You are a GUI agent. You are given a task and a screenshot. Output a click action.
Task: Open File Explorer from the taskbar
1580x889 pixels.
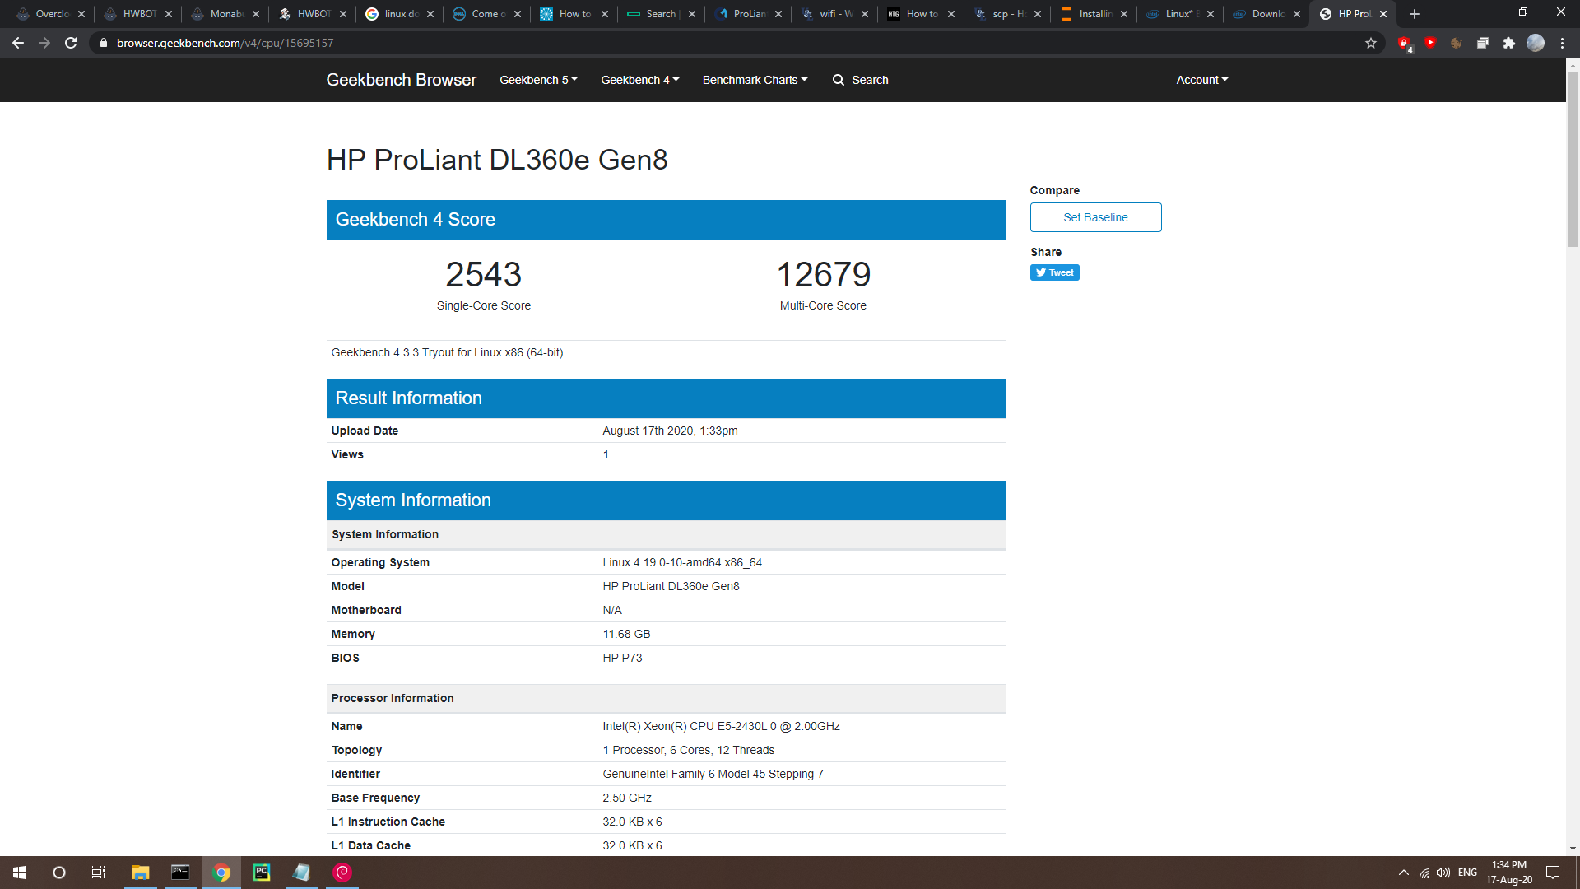coord(140,873)
